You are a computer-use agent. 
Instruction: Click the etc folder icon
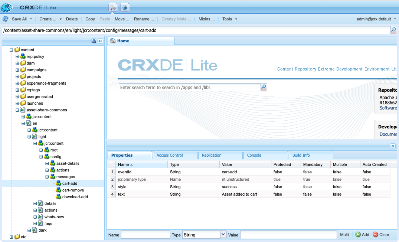17,237
